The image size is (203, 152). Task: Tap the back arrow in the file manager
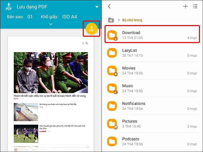pyautogui.click(x=109, y=6)
